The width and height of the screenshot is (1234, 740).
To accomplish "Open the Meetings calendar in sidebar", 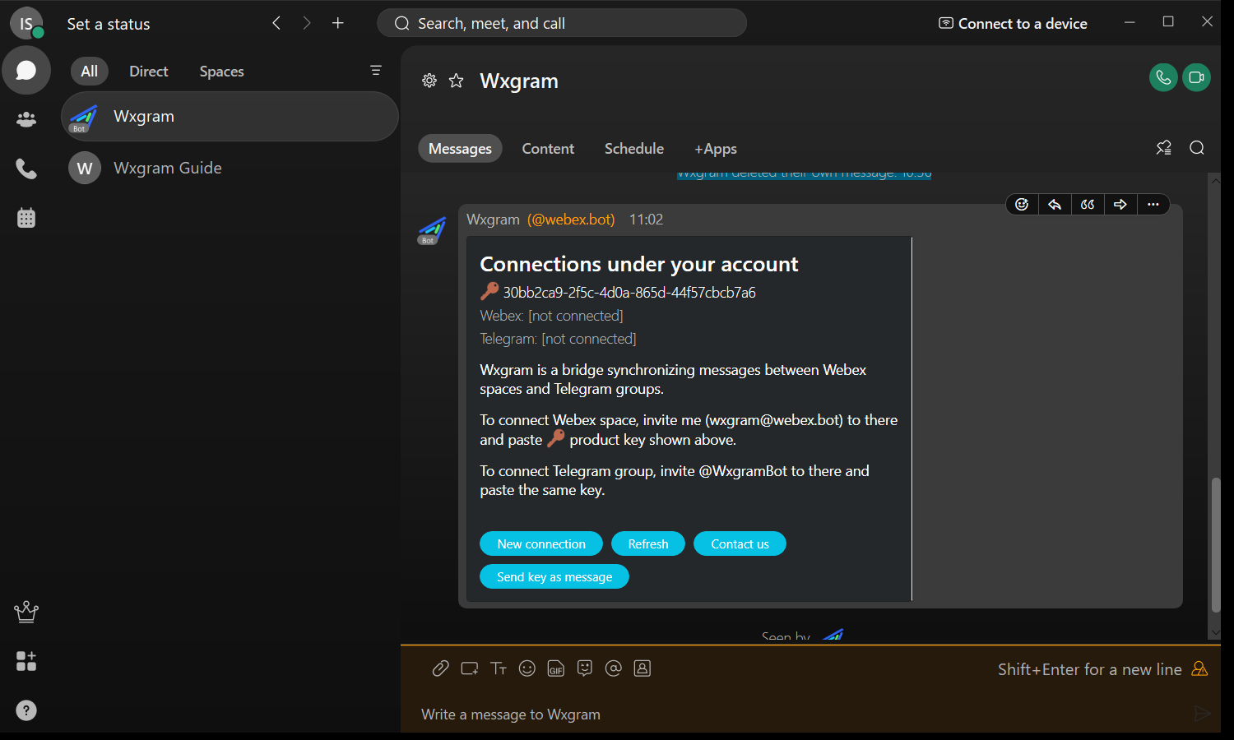I will coord(26,218).
